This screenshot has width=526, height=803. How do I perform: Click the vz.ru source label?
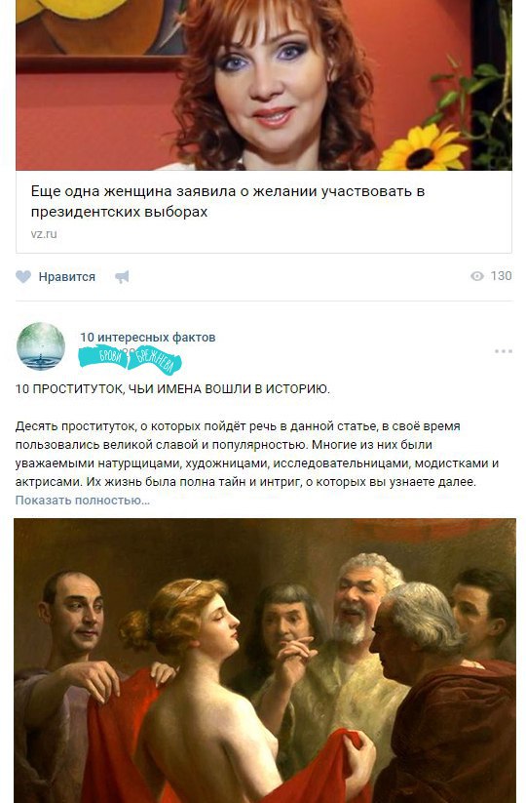(x=44, y=234)
